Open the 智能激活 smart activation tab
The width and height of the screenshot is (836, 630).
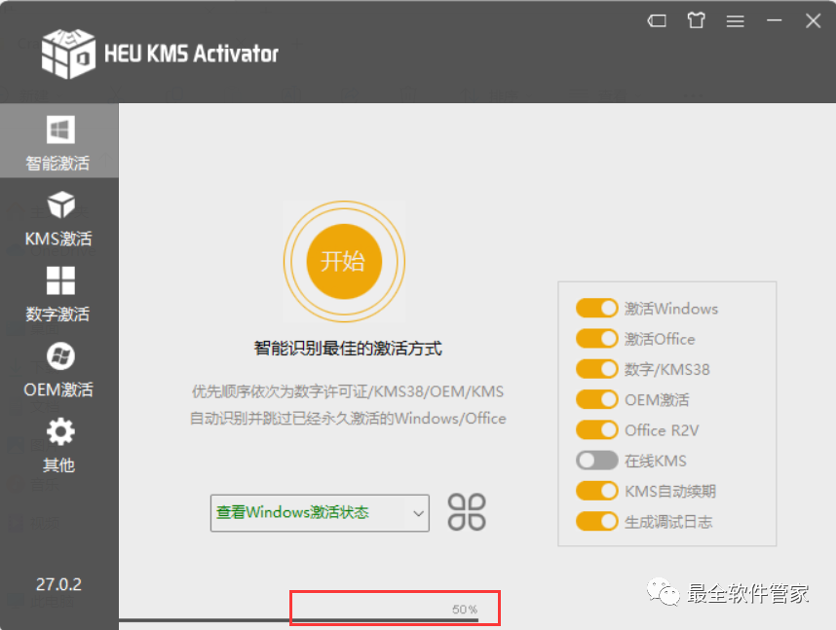(x=59, y=141)
